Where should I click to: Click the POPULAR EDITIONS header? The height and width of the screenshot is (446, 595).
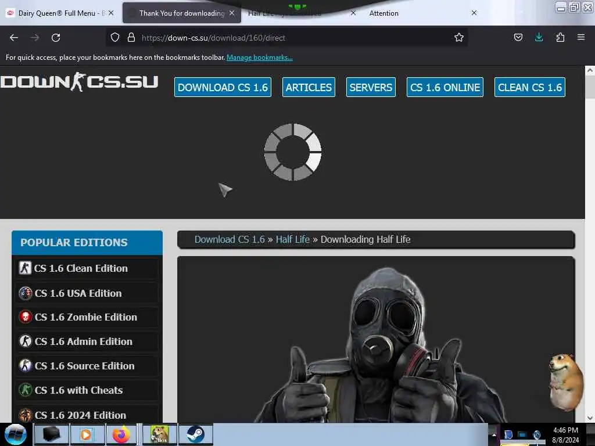[87, 242]
